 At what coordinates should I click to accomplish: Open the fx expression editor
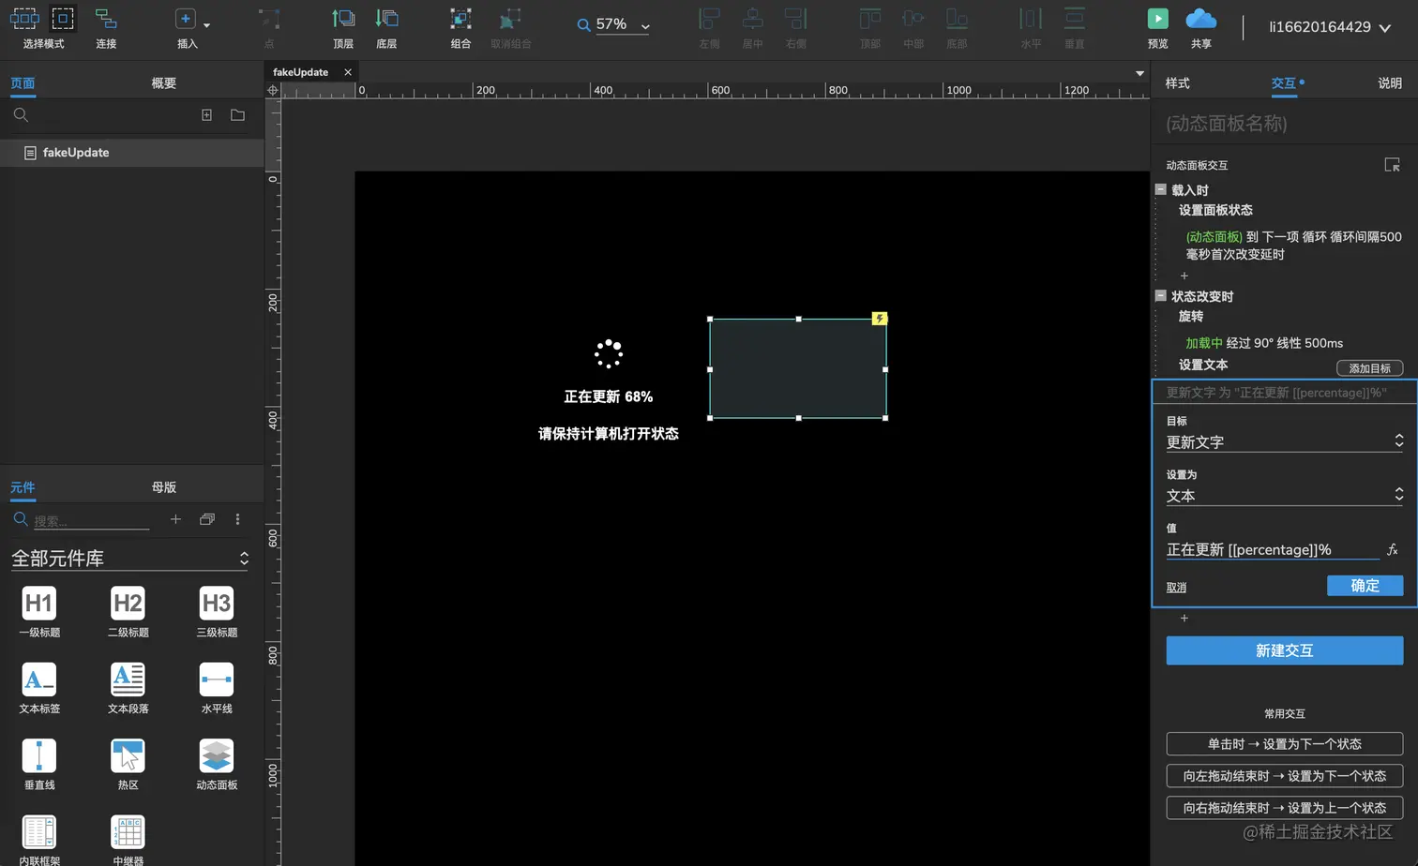point(1393,550)
